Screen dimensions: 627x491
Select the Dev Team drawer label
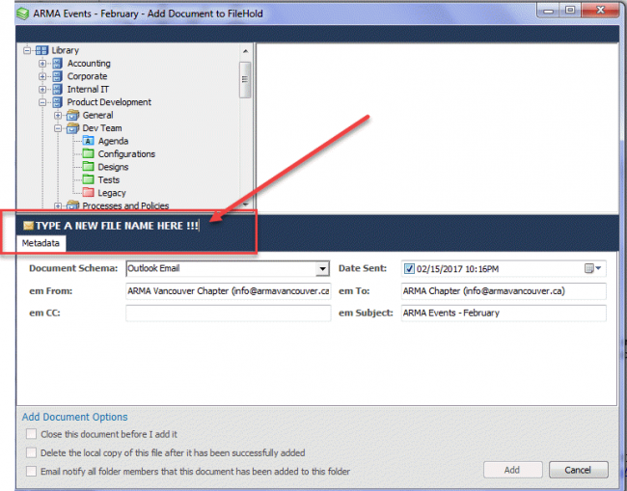[x=102, y=128]
